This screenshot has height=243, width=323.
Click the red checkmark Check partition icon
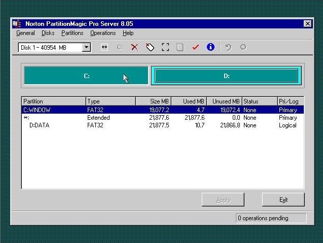[195, 47]
